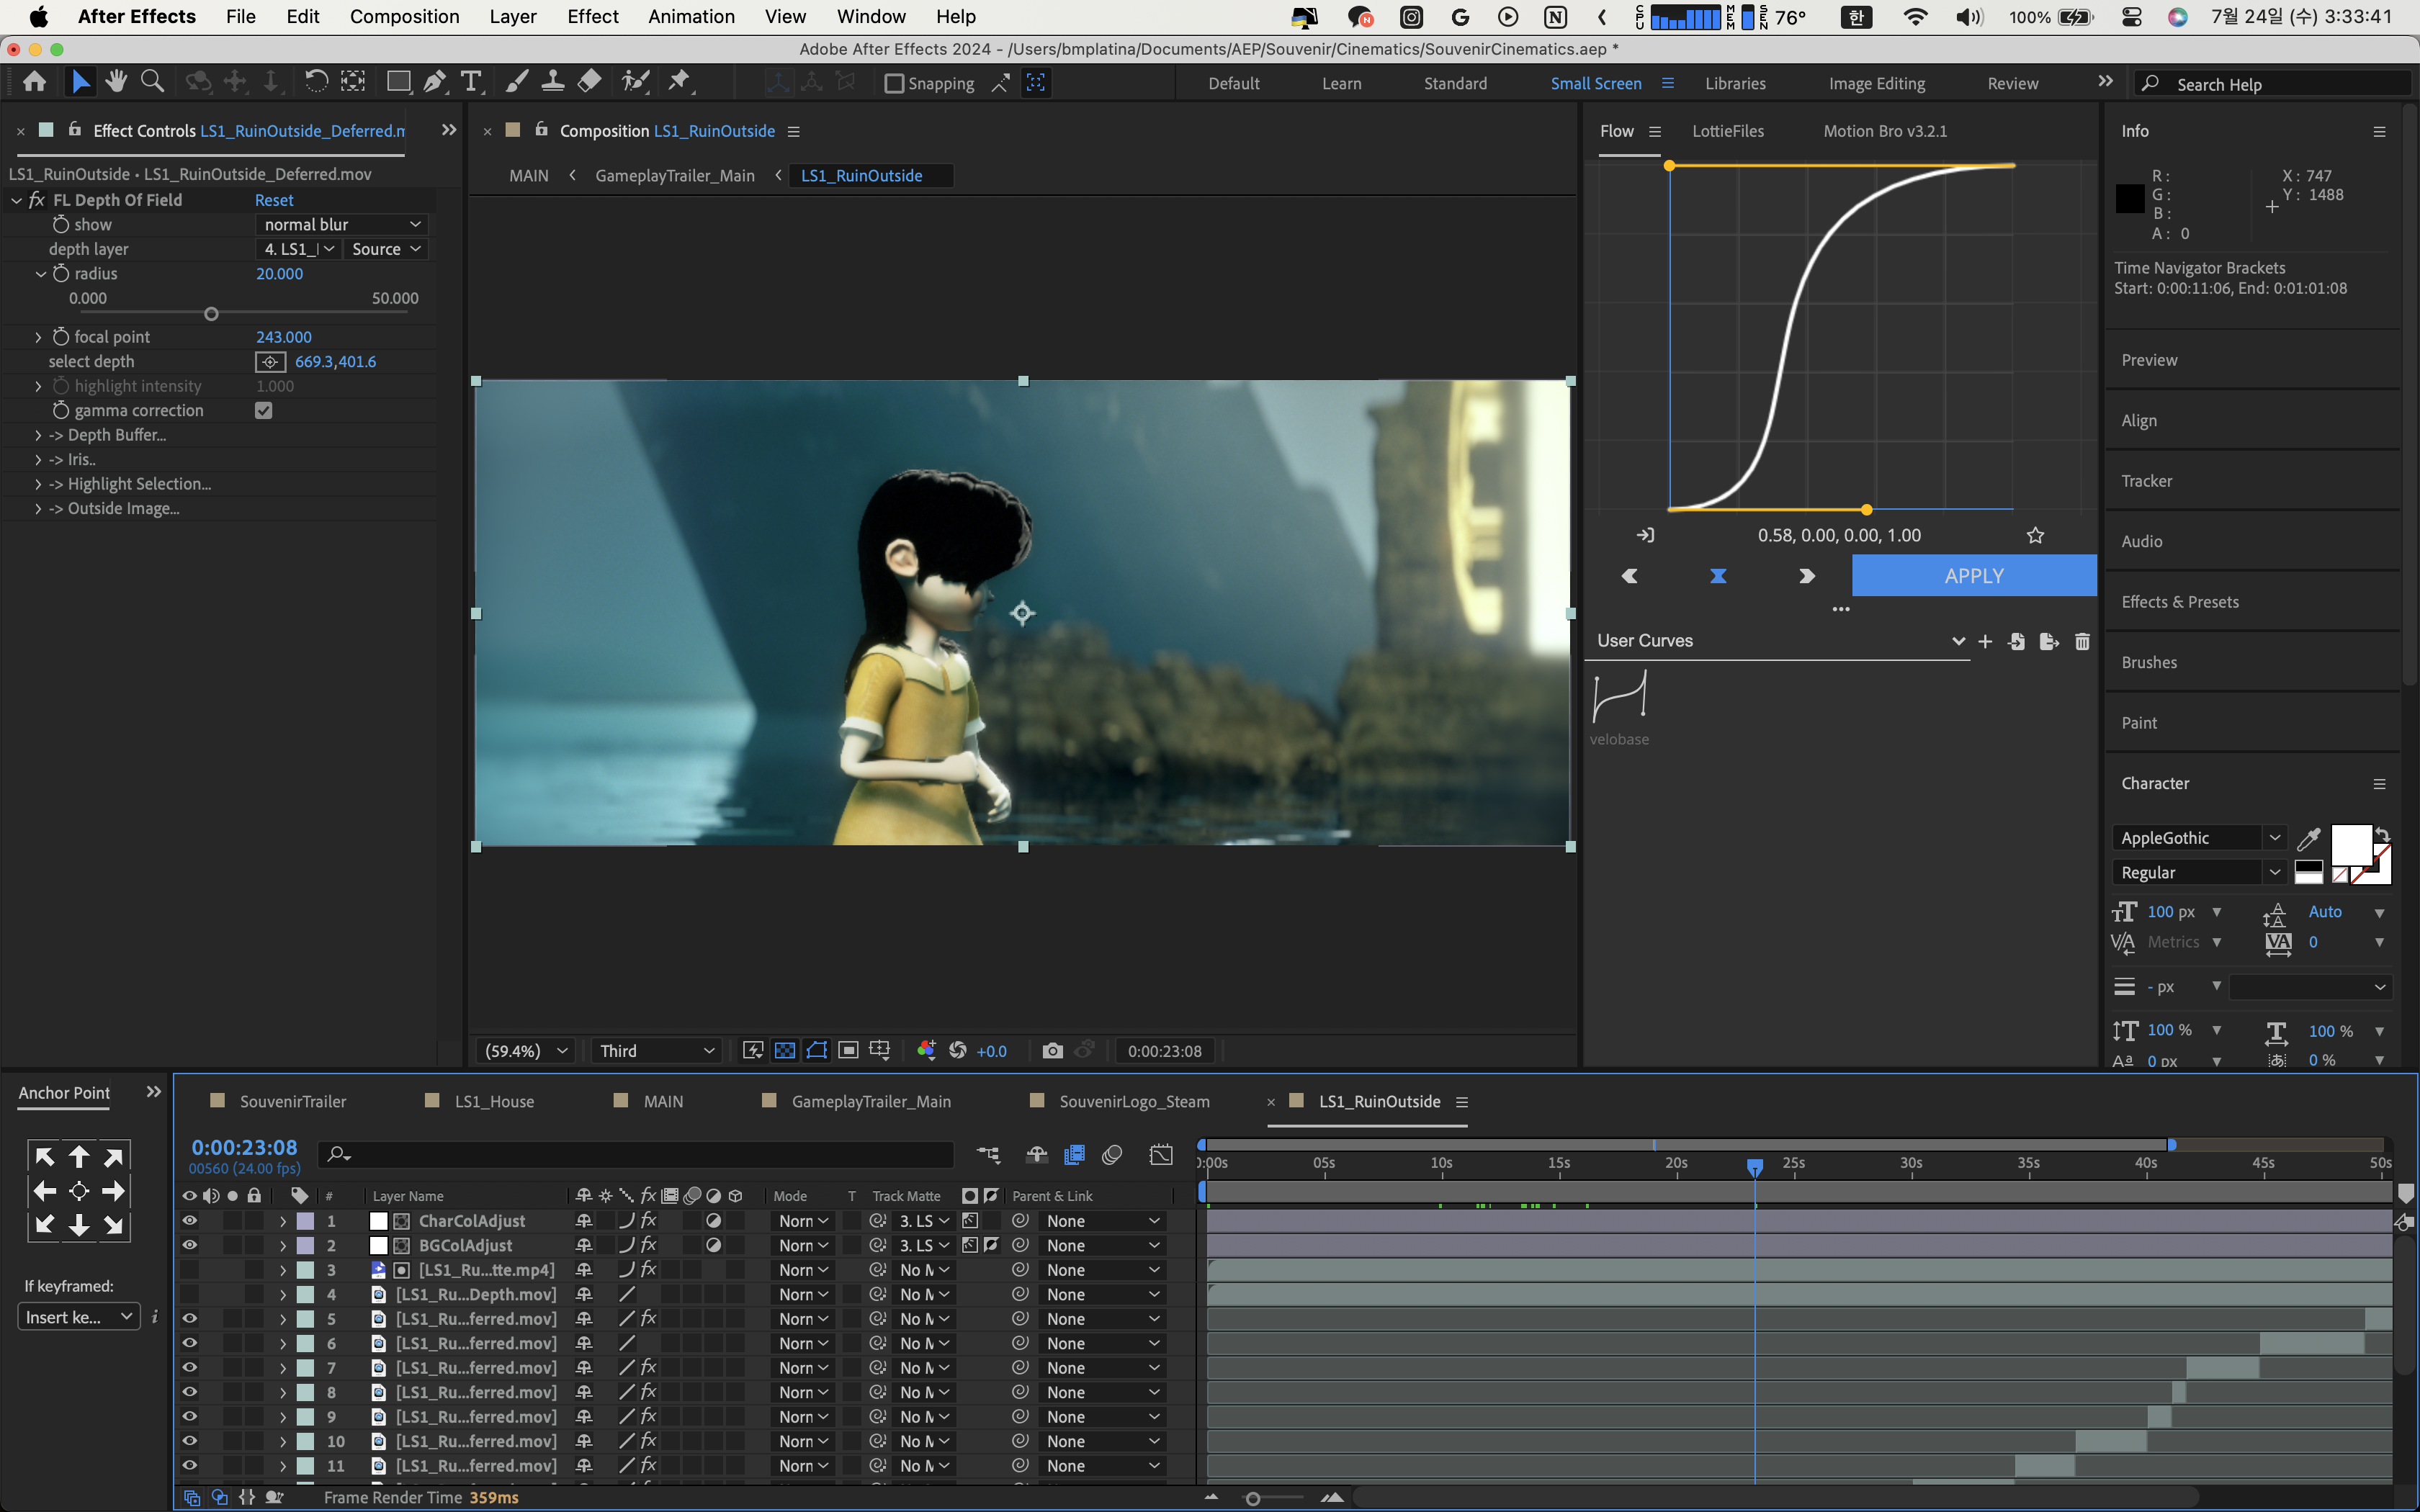Screen dimensions: 2420x1512
Task: Toggle radius stopwatch keyframing
Action: point(61,273)
